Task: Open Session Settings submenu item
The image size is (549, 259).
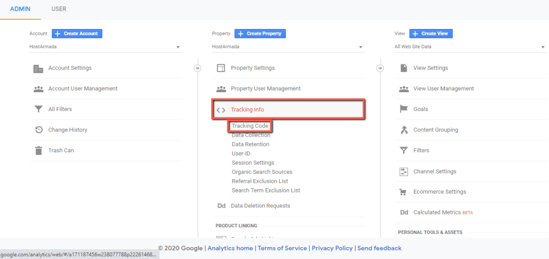Action: coord(253,163)
